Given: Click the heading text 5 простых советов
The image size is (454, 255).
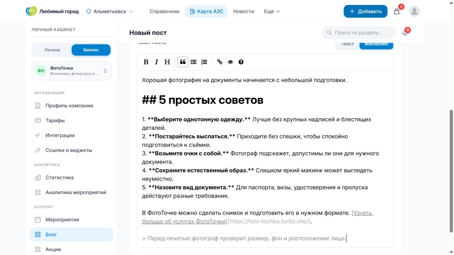Looking at the screenshot, I should click(x=211, y=100).
